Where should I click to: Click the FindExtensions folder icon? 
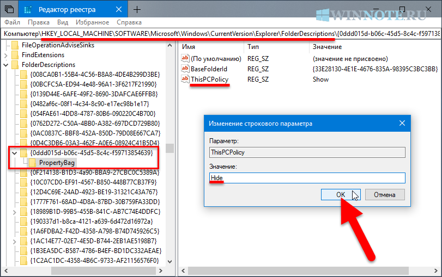[x=15, y=55]
